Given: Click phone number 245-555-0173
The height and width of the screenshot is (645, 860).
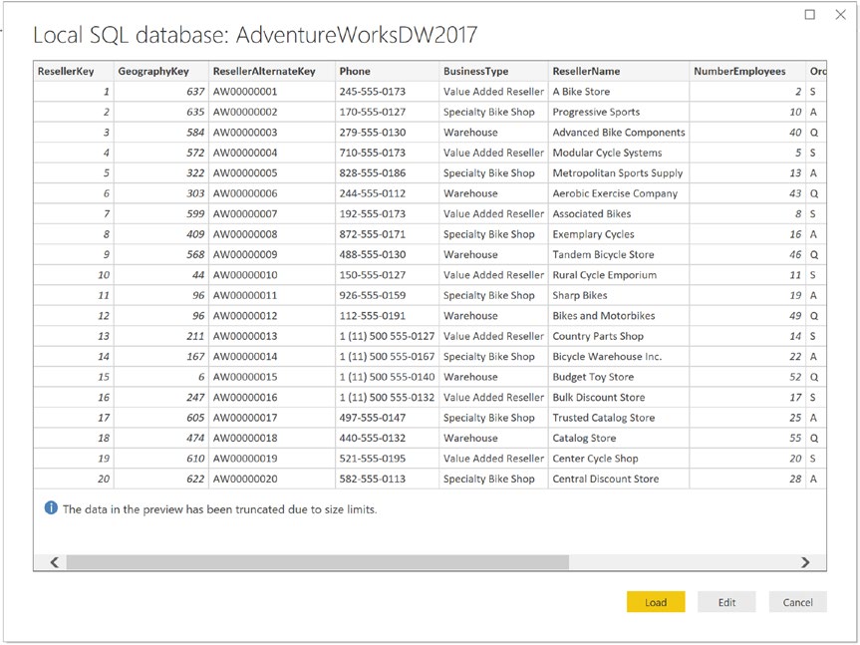Looking at the screenshot, I should coord(373,92).
